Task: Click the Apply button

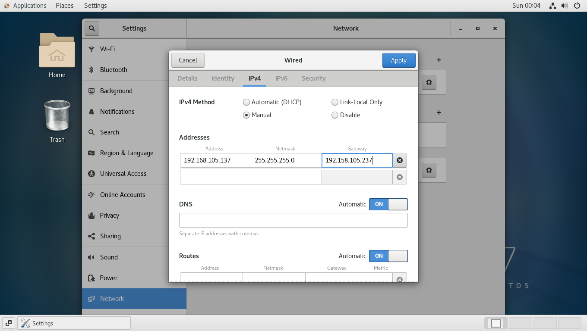Action: tap(398, 60)
